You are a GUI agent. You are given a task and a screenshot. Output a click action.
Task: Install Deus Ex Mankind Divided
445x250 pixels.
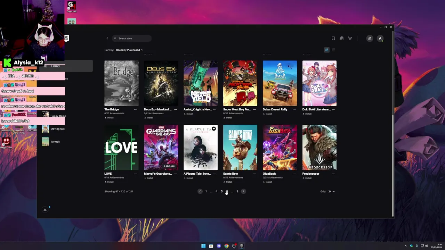coord(149,118)
